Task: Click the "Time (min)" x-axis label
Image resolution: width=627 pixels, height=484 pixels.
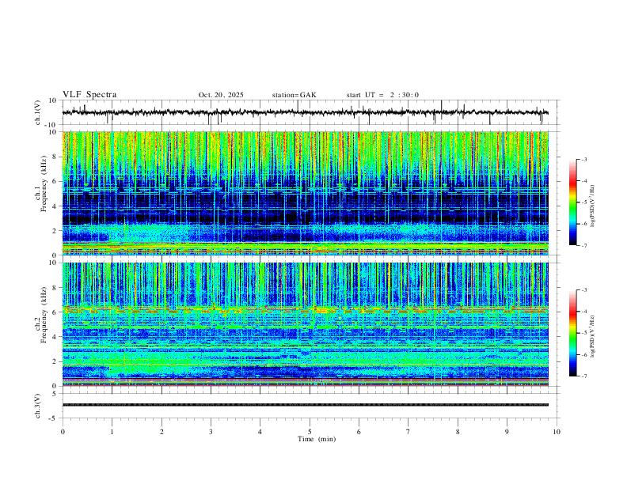Action: [x=317, y=439]
